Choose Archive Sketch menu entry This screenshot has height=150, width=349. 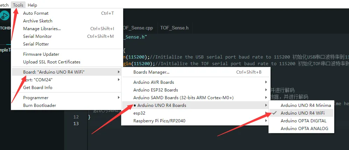point(37,21)
